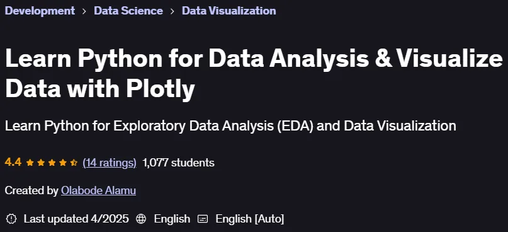This screenshot has width=508, height=232.
Task: Click the second rating star
Action: pos(41,163)
